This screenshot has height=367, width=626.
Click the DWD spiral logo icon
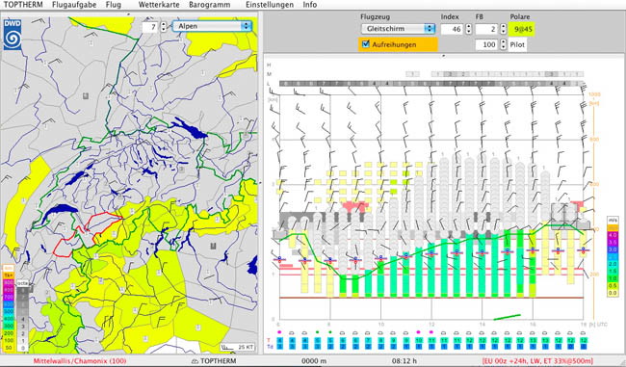[x=13, y=35]
